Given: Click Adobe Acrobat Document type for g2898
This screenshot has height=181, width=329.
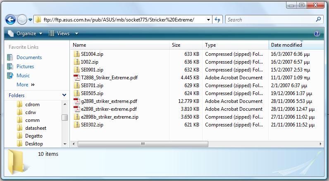Looking at the screenshot, I should pyautogui.click(x=234, y=101).
